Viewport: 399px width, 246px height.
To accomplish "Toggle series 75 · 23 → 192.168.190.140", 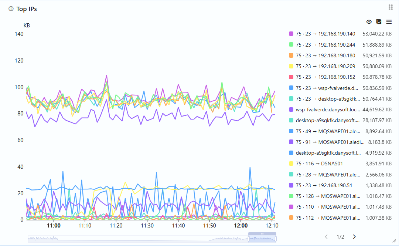I will coord(340,34).
